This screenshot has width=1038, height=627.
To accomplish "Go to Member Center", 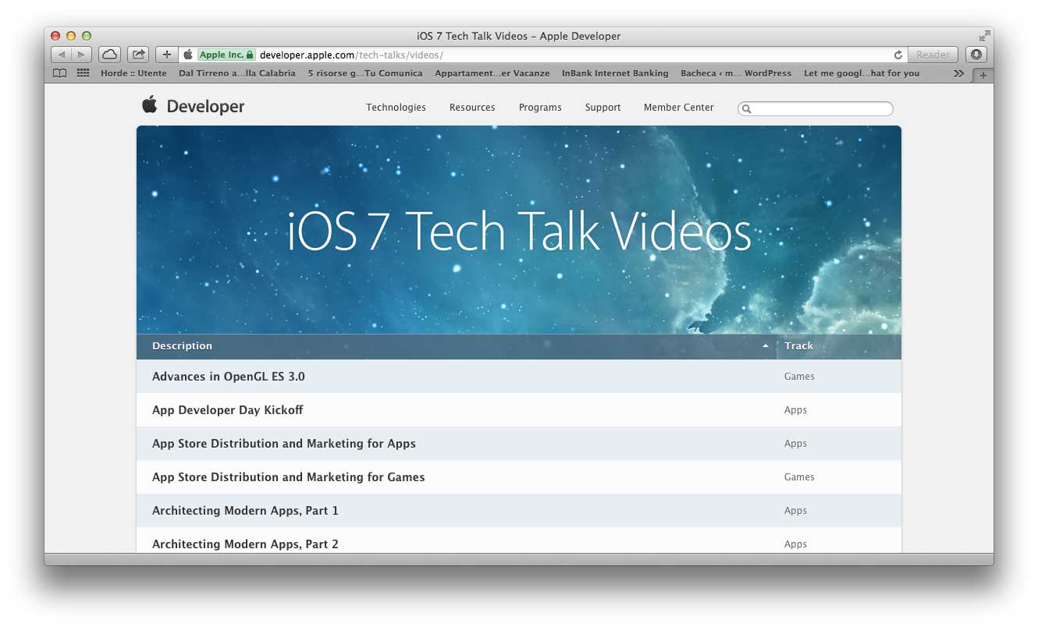I will click(679, 108).
